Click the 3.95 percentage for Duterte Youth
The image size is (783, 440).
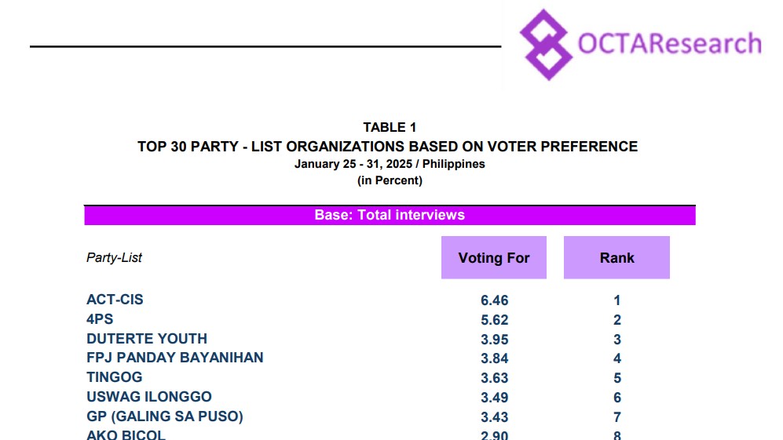[x=494, y=340]
